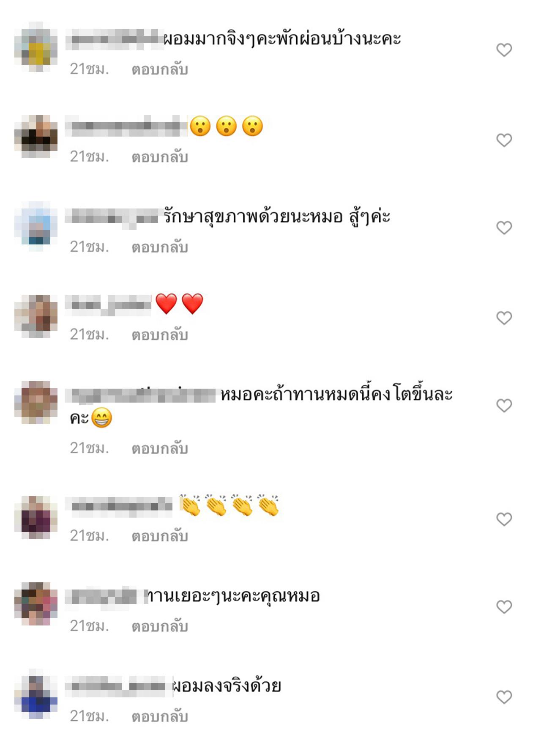Image resolution: width=541 pixels, height=746 pixels.
Task: Like the clapping hands comment
Action: tap(504, 519)
